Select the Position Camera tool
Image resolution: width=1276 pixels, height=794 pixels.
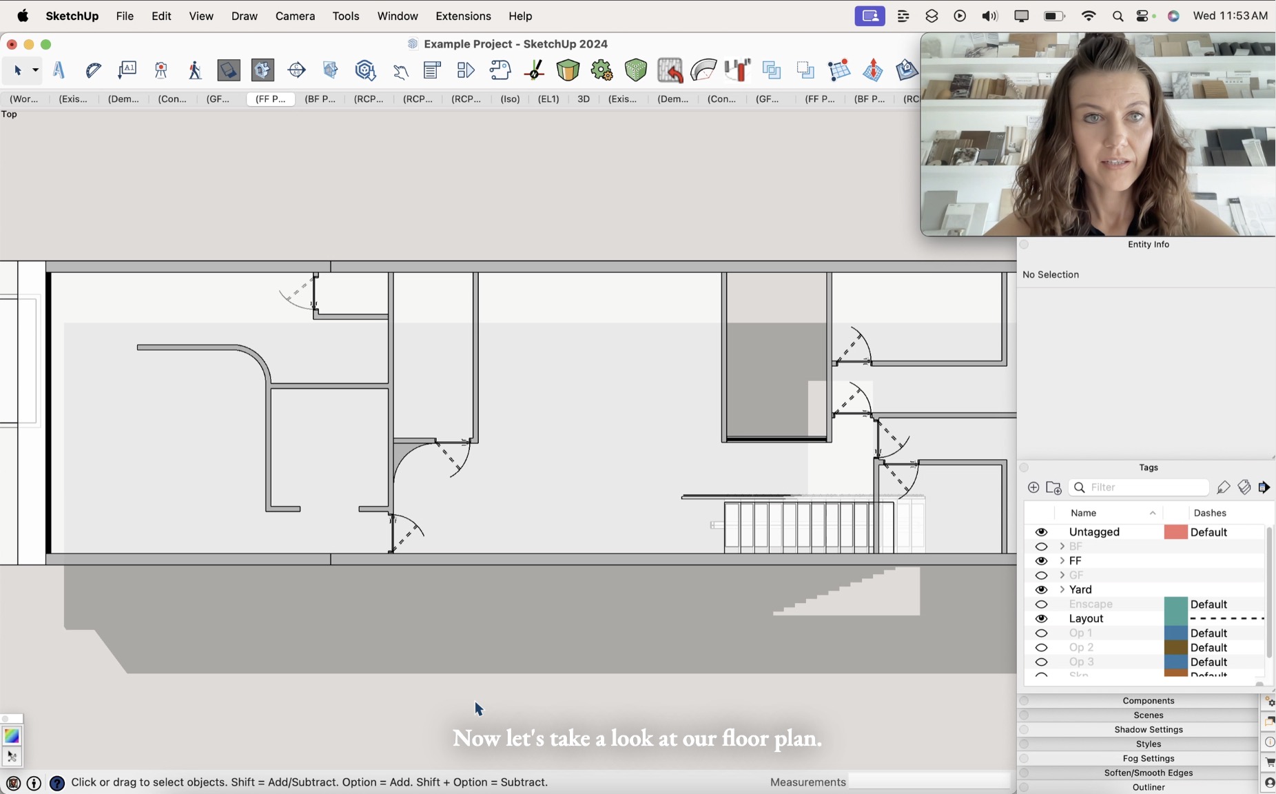pyautogui.click(x=160, y=70)
